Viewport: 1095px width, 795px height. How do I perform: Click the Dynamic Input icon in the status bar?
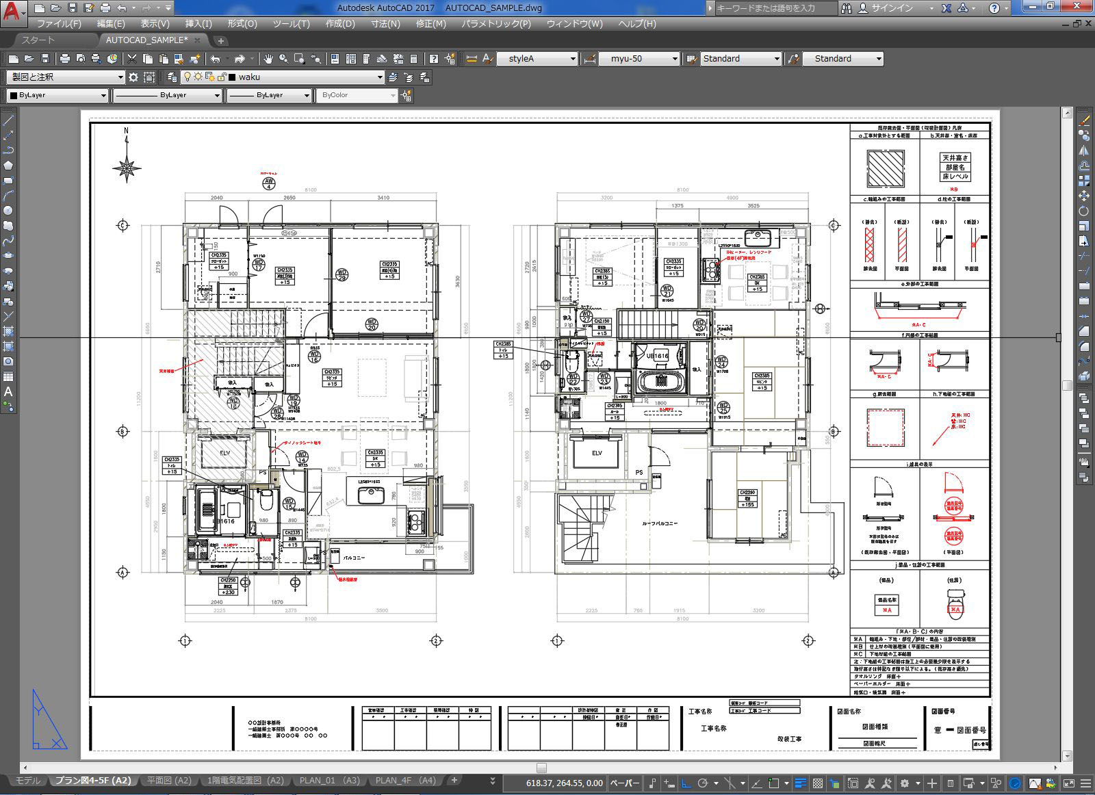coord(669,783)
